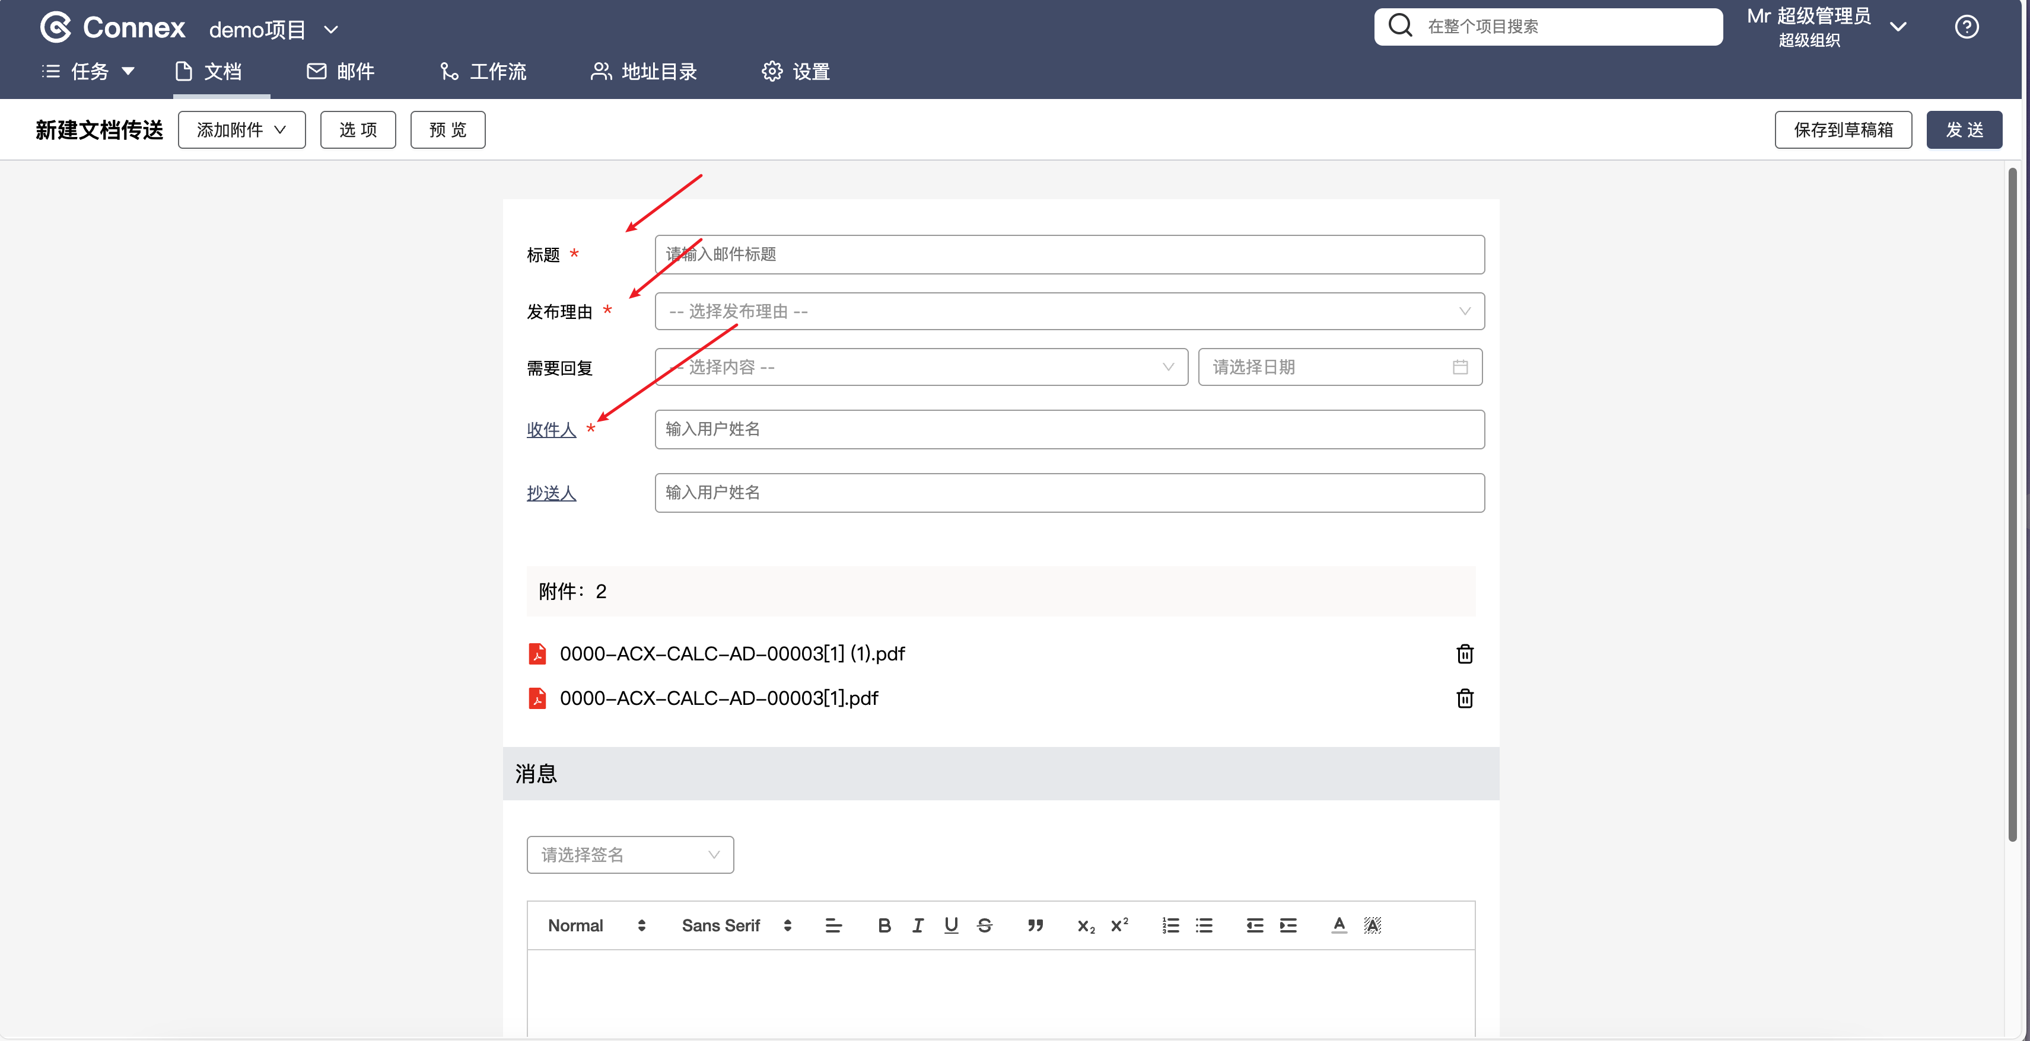Apply underline formatting in editor
The image size is (2030, 1041).
pos(951,926)
